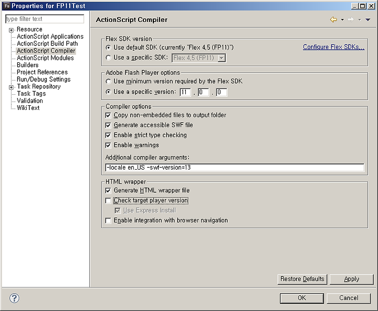Select ActionScript Compiler in the tree

point(46,51)
